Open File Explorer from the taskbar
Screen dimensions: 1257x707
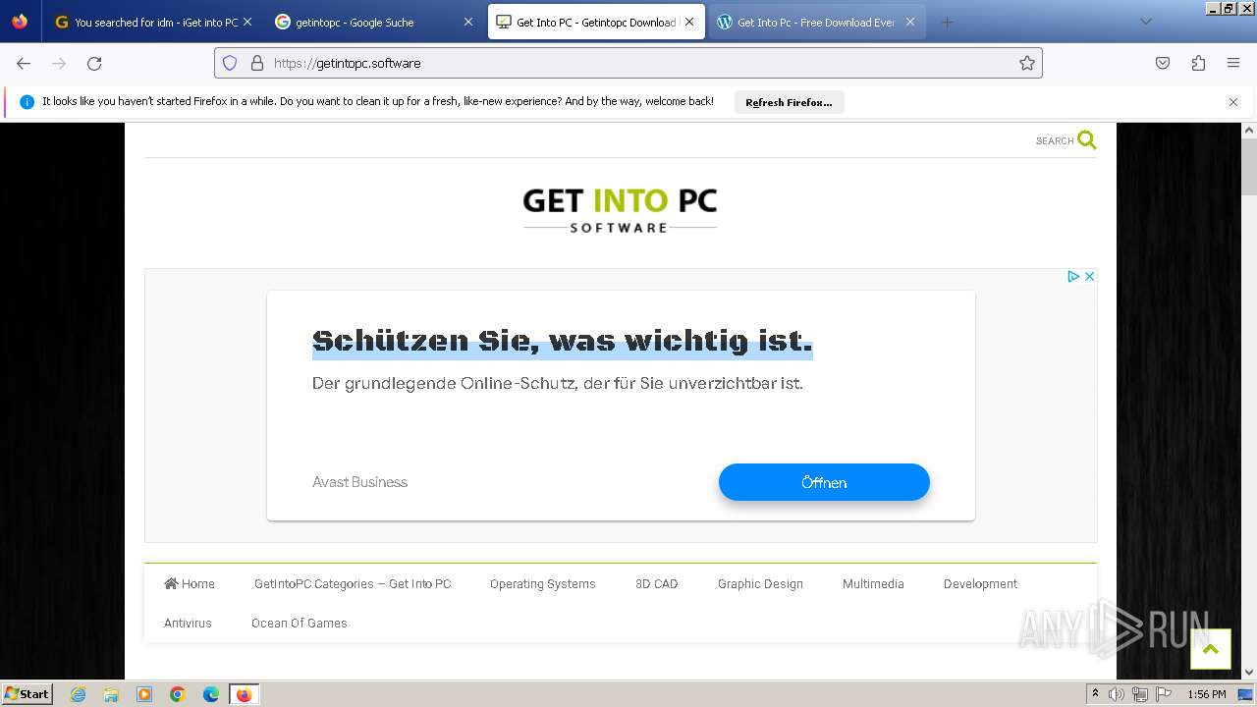tap(111, 694)
